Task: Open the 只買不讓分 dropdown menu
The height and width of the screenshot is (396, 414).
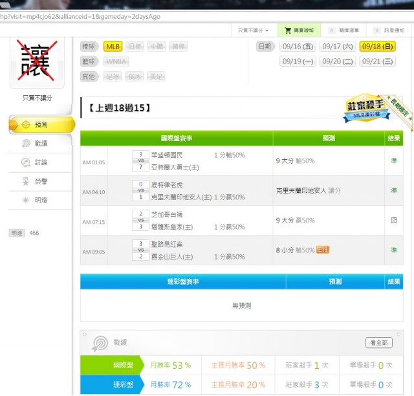Action: pos(253,30)
